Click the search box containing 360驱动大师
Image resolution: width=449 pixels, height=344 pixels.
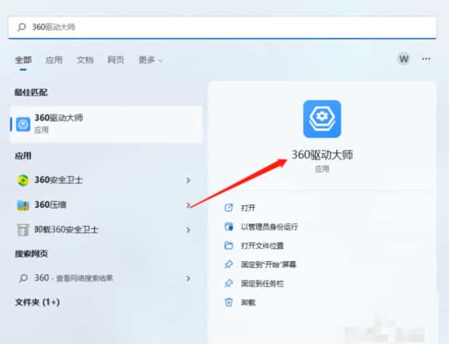[222, 28]
